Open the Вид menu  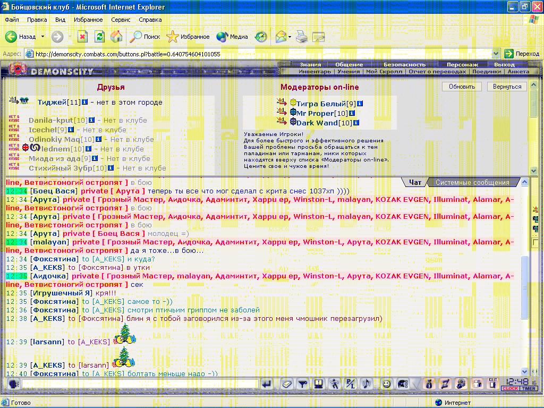[60, 20]
